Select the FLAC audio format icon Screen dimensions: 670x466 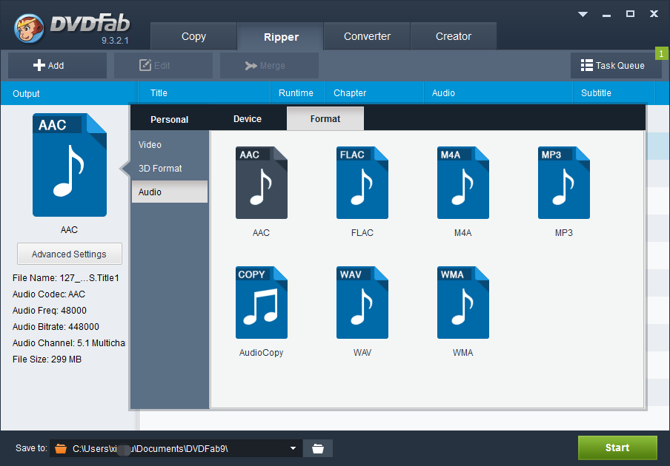[362, 183]
